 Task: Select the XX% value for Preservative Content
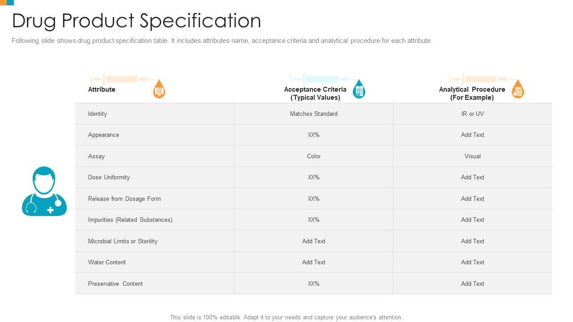click(x=314, y=284)
